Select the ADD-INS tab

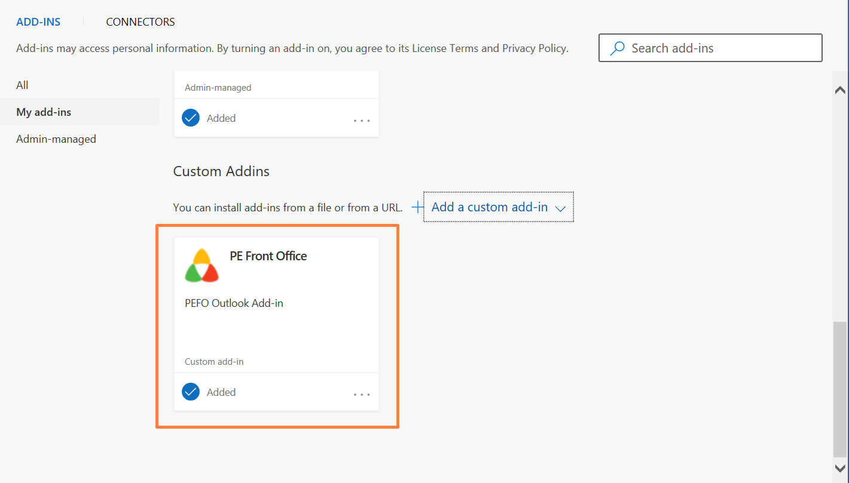[x=38, y=22]
